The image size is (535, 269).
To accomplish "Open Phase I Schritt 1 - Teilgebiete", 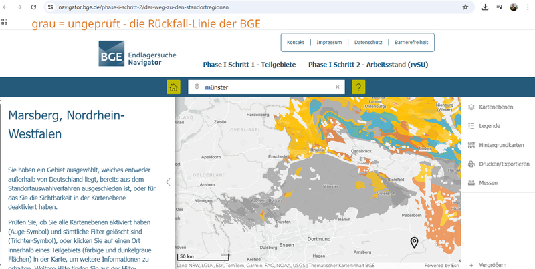I will [x=249, y=65].
